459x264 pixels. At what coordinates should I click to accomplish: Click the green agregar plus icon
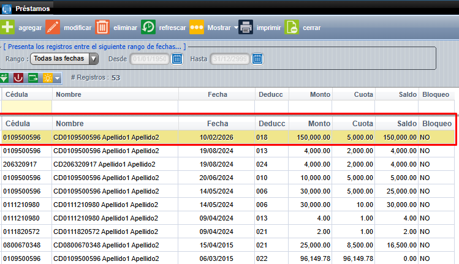click(x=7, y=28)
